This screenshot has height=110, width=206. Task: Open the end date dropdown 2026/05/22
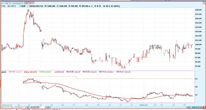click(x=25, y=107)
